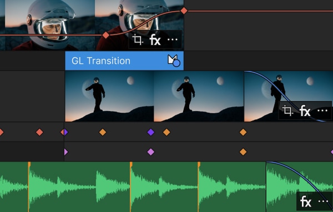Screen dimensions: 333x212
Task: Open crop tool on helmet astronaut clip
Action: (x=138, y=40)
